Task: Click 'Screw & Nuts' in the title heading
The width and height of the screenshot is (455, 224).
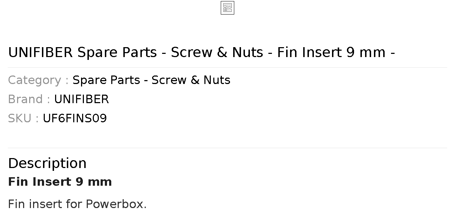Action: (x=217, y=52)
